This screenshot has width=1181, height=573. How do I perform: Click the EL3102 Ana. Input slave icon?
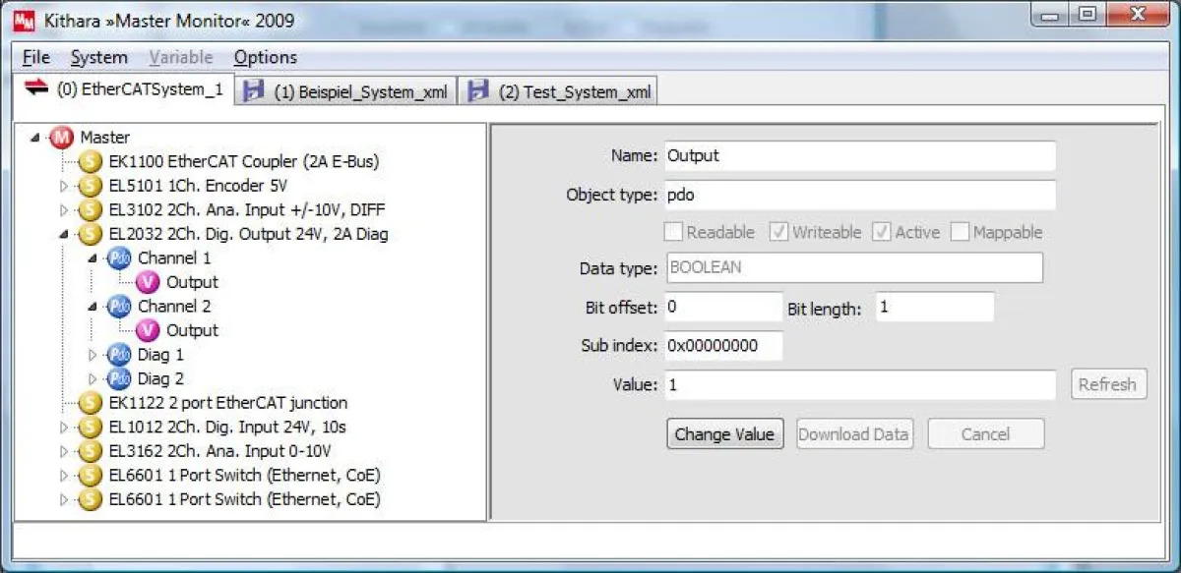coord(91,209)
